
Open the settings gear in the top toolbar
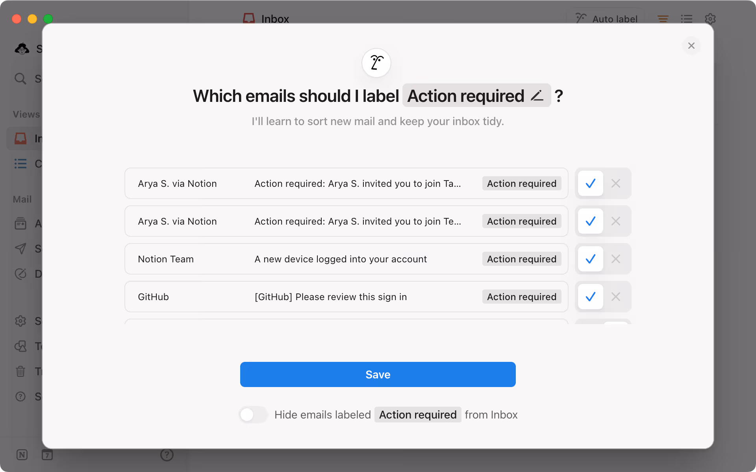pos(711,18)
